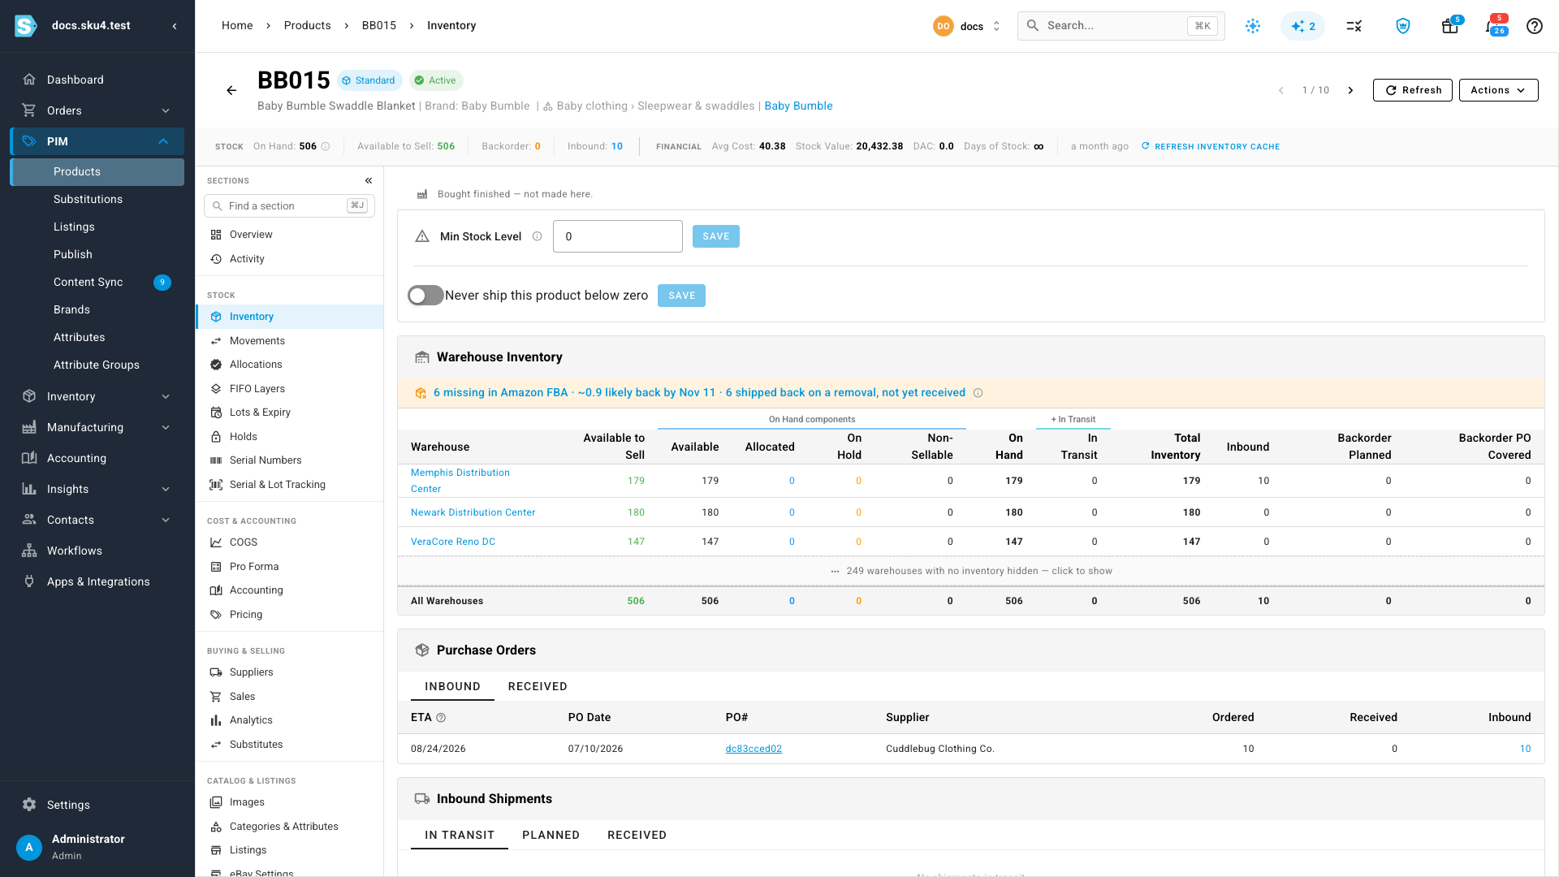The height and width of the screenshot is (877, 1559).
Task: Click the AI sparkle icon with badge 2
Action: [x=1302, y=26]
